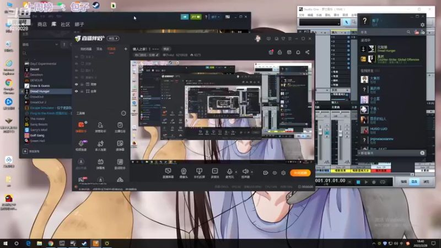The image size is (441, 248).
Task: Expand the speaker options arrow
Action: [x=252, y=172]
